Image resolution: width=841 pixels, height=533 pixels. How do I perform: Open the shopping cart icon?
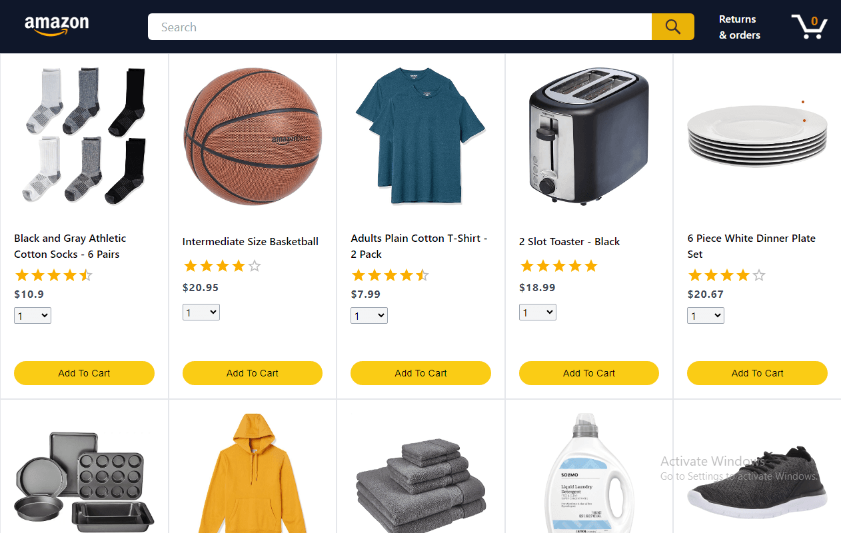coord(809,27)
